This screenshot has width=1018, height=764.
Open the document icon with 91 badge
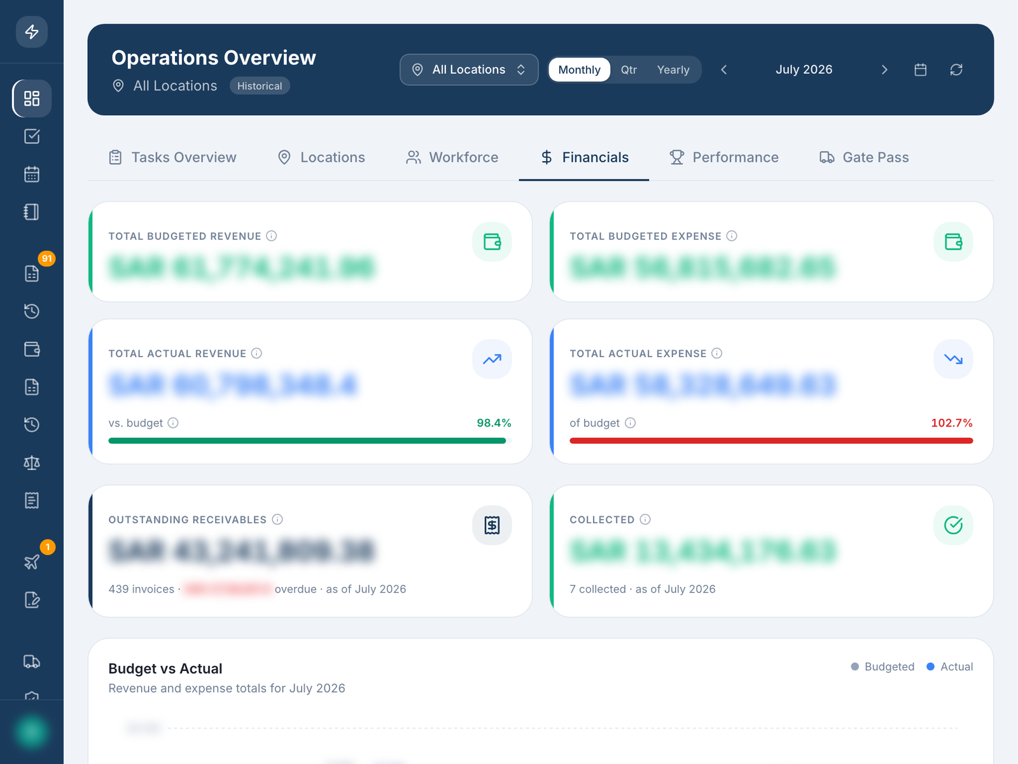tap(32, 273)
